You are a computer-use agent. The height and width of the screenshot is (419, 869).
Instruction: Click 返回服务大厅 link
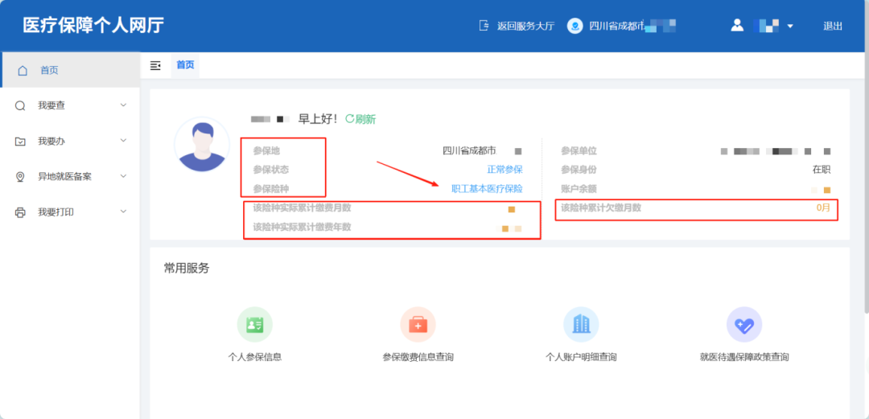click(525, 26)
